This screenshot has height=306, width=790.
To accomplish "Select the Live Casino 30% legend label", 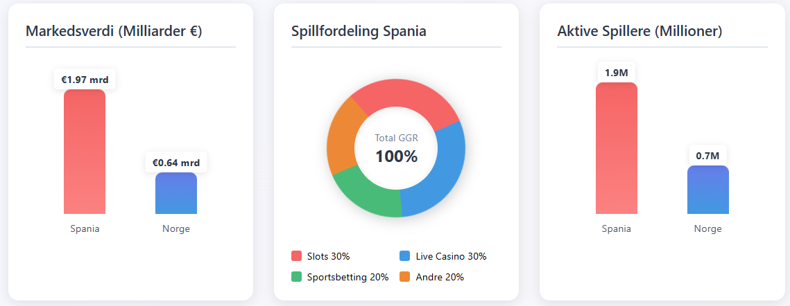I will 451,256.
